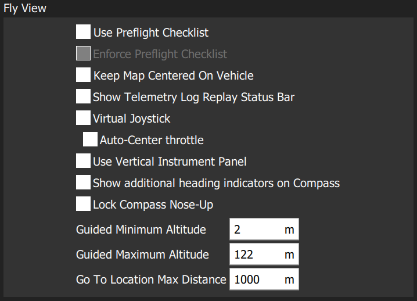Click the disabled Enforce Preflight Checklist checkbox
This screenshot has width=417, height=301.
[x=83, y=53]
